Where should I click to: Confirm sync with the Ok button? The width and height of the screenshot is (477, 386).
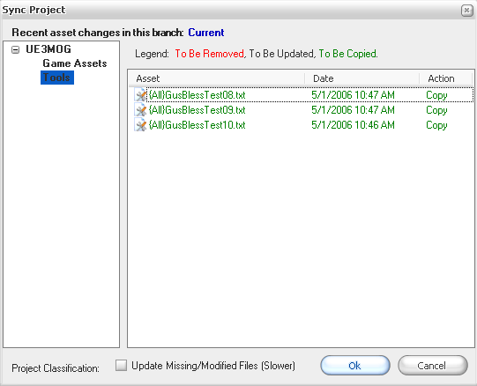click(x=355, y=366)
